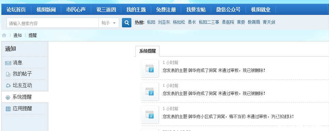Click the grid icon beside 应用提醒
This screenshot has width=329, height=131.
tap(8, 109)
